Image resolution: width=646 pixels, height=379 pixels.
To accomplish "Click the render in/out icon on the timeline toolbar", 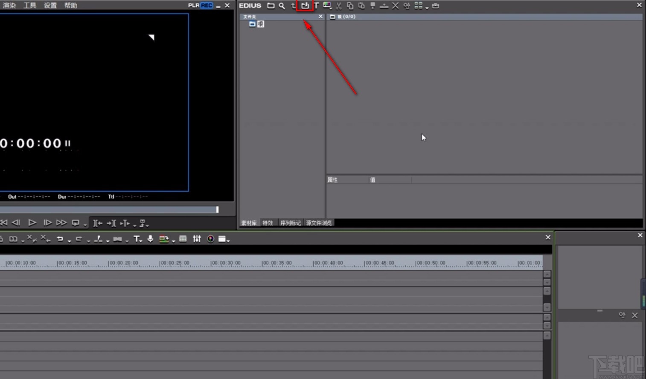I will (164, 239).
